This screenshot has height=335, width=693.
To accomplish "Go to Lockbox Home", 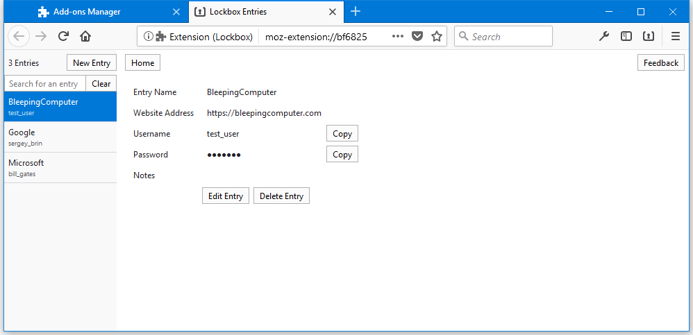I will point(143,62).
